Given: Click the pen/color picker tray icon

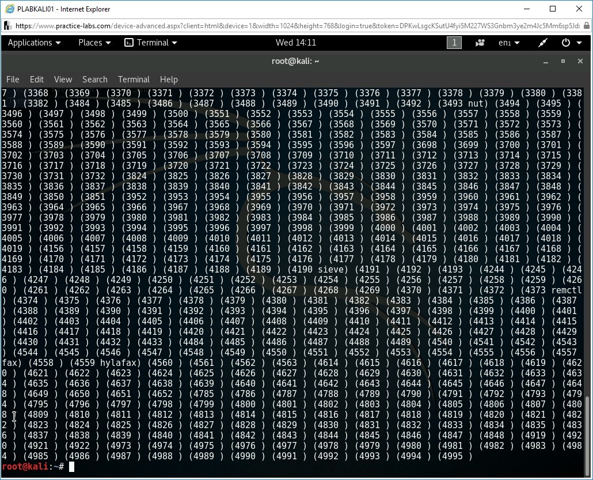Looking at the screenshot, I should point(543,43).
